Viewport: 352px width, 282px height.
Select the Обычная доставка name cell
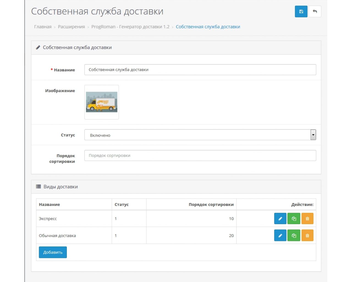click(x=74, y=235)
